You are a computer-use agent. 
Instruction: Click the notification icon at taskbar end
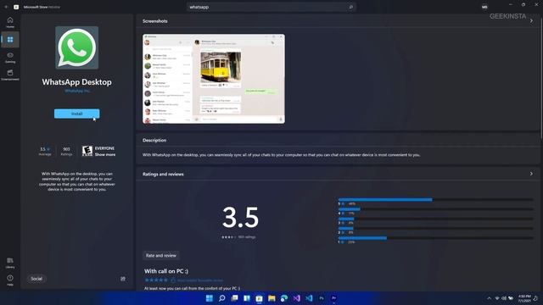pyautogui.click(x=535, y=298)
